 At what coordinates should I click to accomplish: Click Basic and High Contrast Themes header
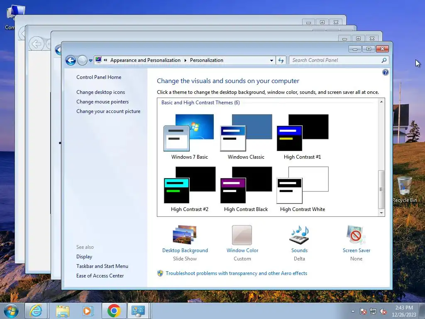point(200,103)
